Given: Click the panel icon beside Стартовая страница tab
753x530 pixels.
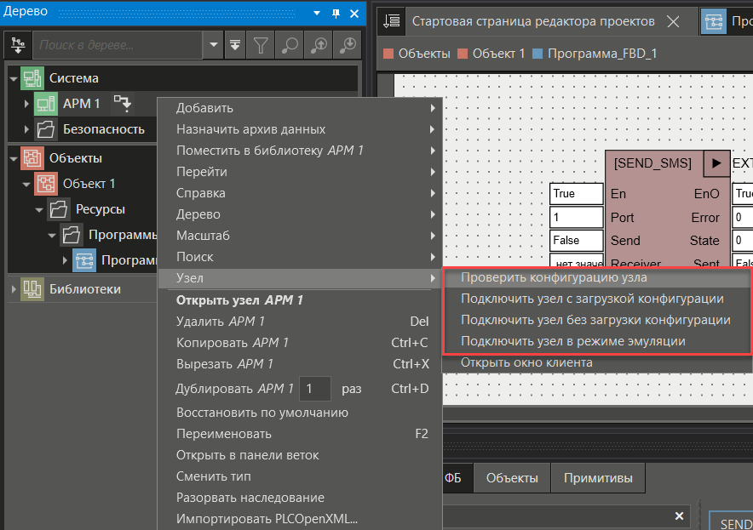Looking at the screenshot, I should [391, 20].
